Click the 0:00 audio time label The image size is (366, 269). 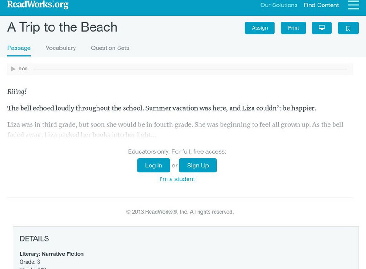click(x=23, y=69)
